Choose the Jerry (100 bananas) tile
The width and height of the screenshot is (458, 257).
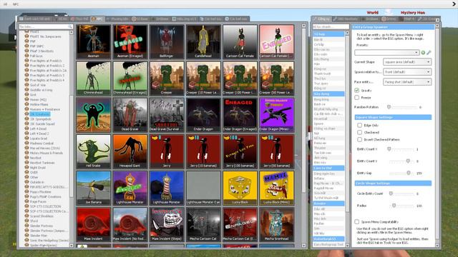point(240,151)
